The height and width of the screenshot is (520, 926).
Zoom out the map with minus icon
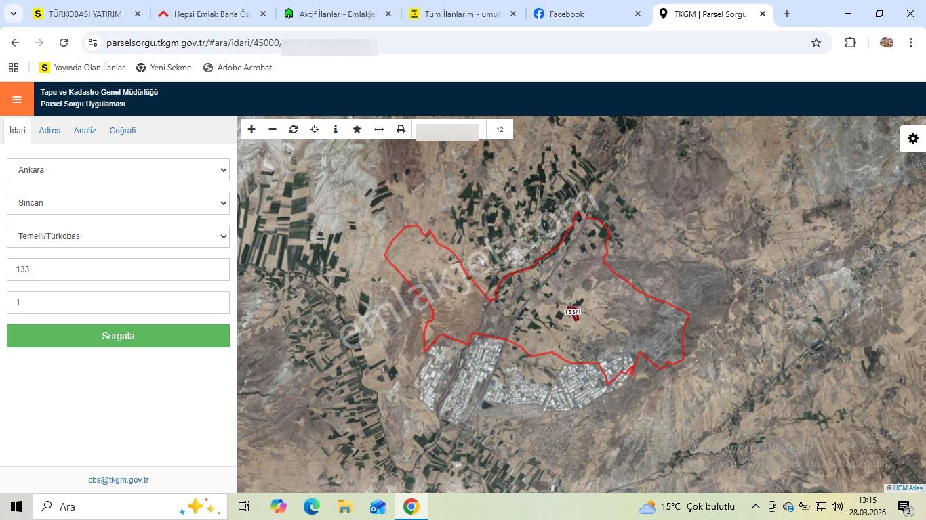[273, 129]
